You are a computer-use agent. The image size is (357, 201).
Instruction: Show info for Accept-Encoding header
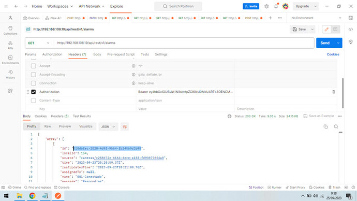(x=133, y=75)
